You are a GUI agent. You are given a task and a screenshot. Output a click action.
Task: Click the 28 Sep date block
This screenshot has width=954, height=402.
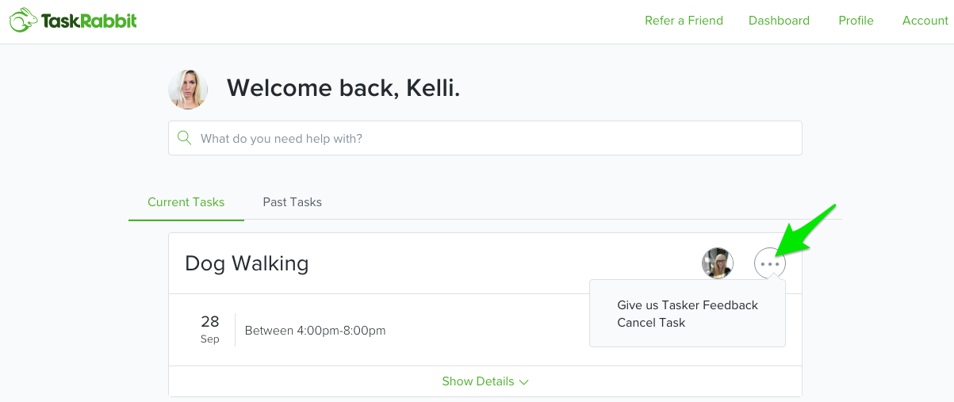[209, 329]
